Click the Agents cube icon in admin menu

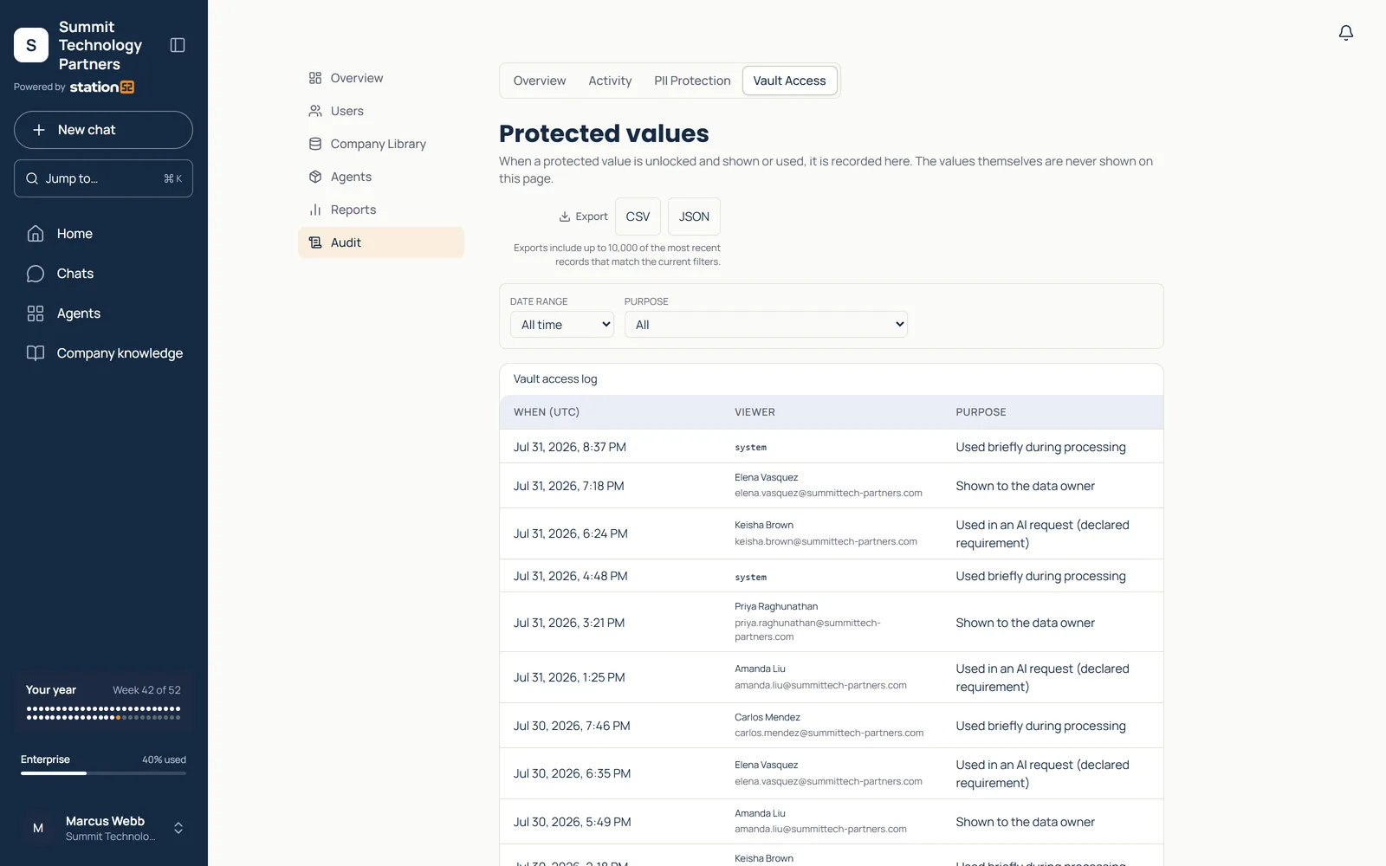pyautogui.click(x=315, y=177)
